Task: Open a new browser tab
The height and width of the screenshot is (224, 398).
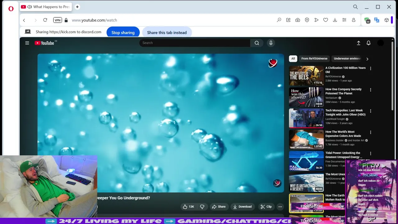Action: (x=77, y=7)
